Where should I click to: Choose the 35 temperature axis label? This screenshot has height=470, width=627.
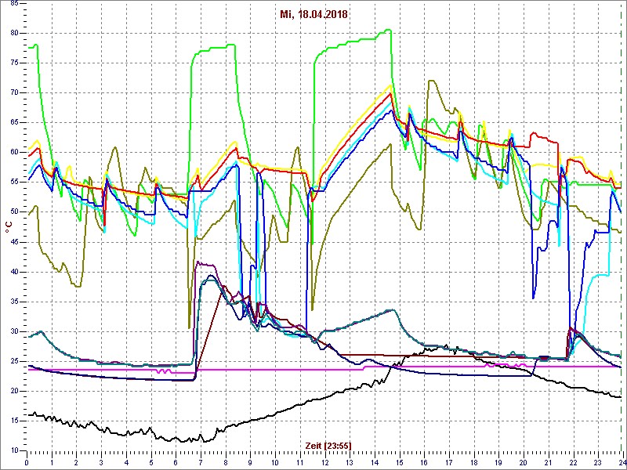(x=13, y=302)
